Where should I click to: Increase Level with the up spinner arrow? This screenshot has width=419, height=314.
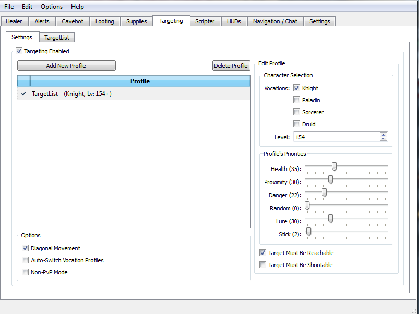coord(384,135)
